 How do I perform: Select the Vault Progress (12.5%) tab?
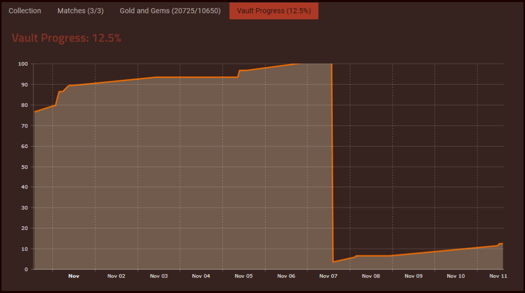click(274, 11)
